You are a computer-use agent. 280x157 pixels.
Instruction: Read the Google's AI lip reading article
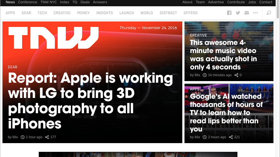[x=225, y=112]
